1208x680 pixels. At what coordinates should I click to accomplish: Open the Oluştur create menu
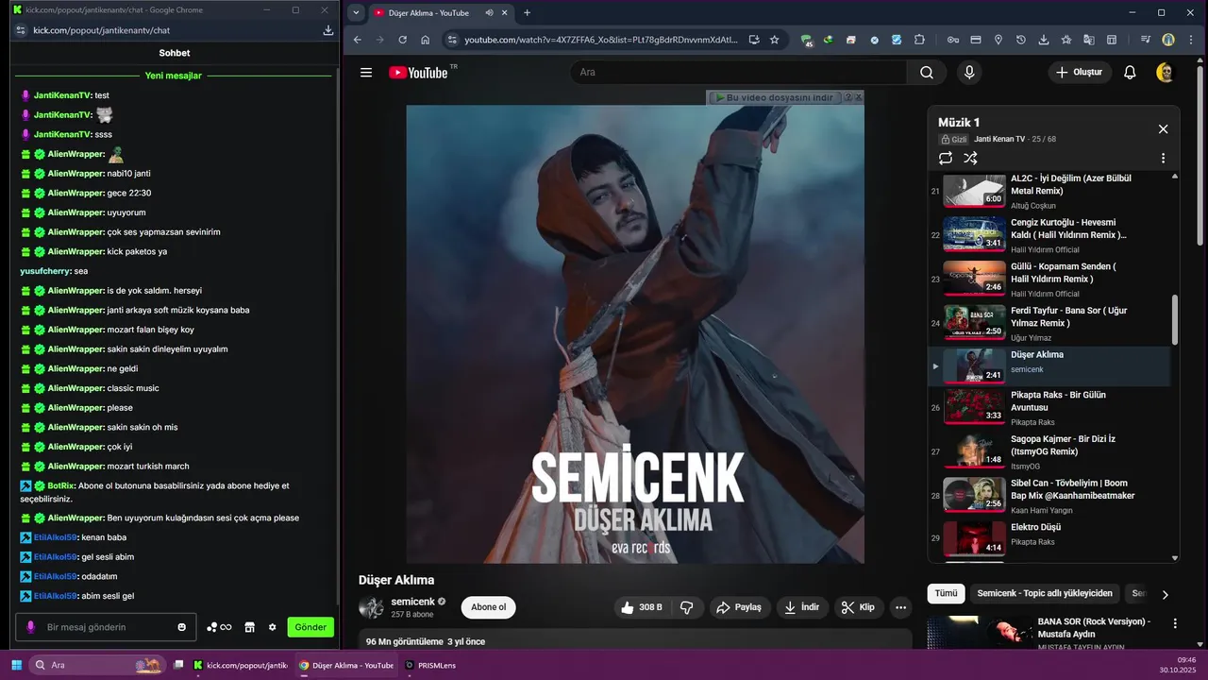pyautogui.click(x=1079, y=72)
